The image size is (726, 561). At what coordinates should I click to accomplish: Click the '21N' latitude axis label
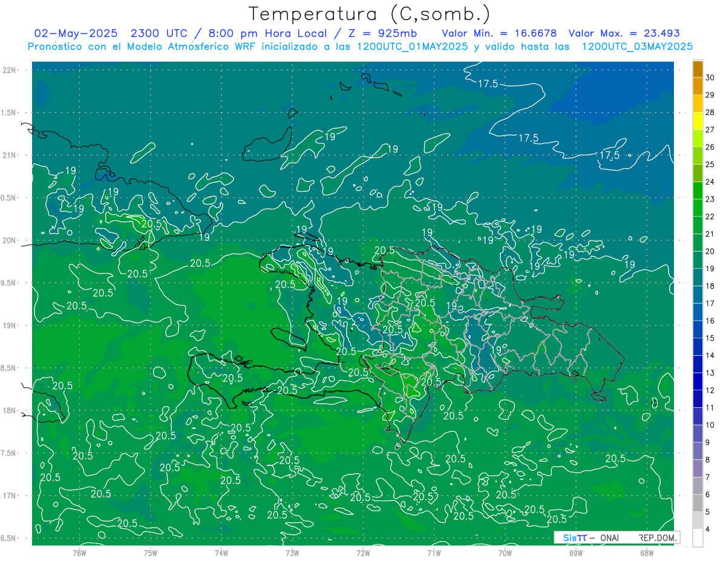(8, 155)
